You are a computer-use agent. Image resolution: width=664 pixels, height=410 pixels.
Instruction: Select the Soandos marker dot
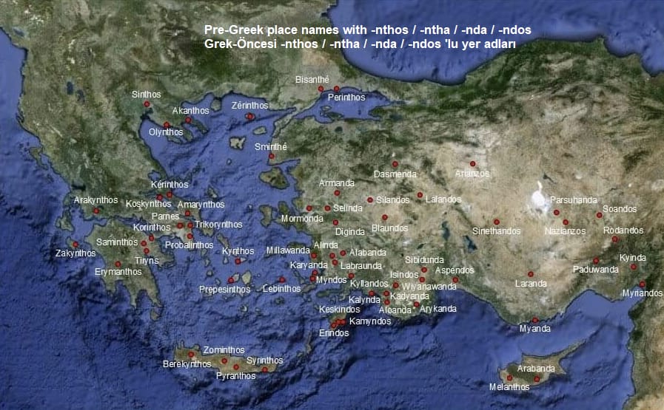point(599,216)
